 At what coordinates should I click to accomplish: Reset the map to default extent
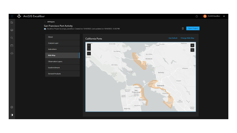tap(89, 54)
